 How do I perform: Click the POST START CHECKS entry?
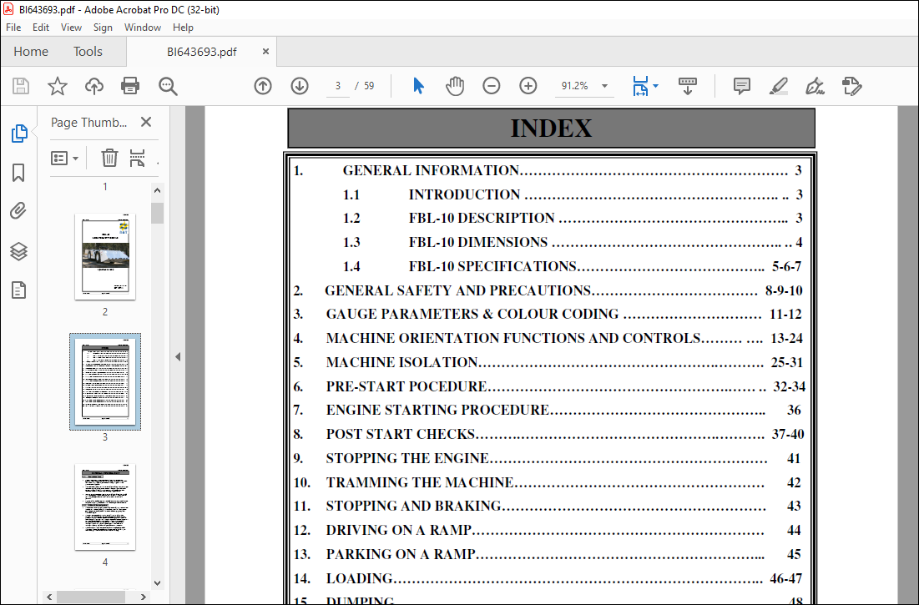[401, 434]
